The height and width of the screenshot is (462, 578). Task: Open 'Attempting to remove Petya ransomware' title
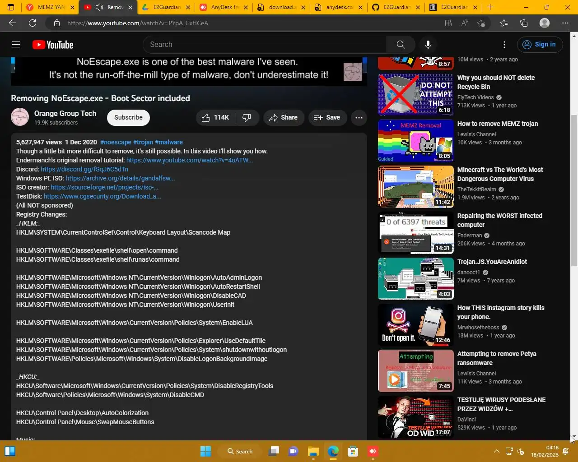pos(497,358)
